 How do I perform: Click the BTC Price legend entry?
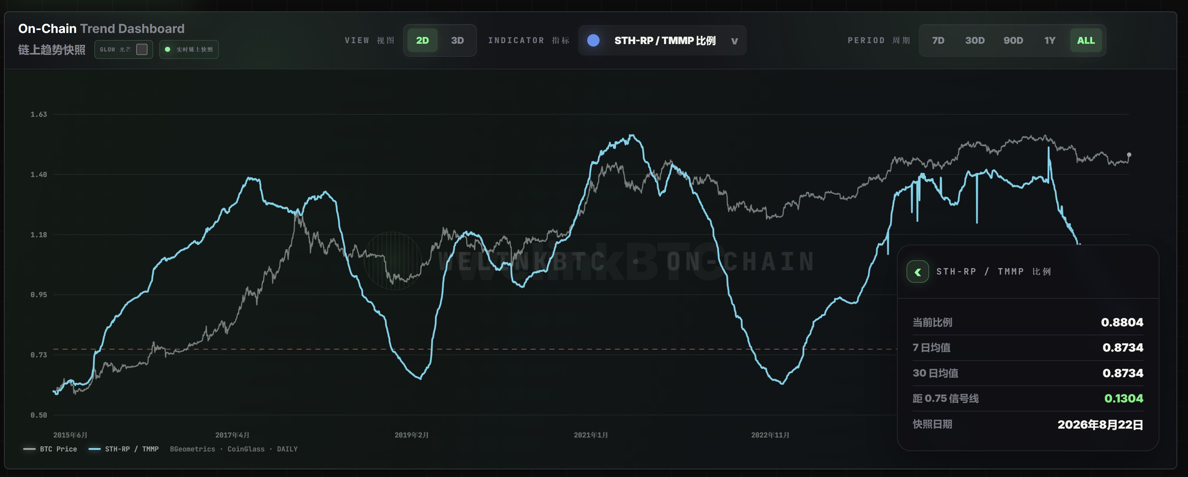coord(50,449)
